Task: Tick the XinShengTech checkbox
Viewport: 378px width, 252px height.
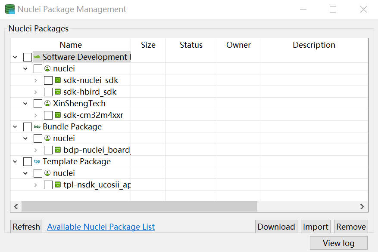Action: point(38,104)
